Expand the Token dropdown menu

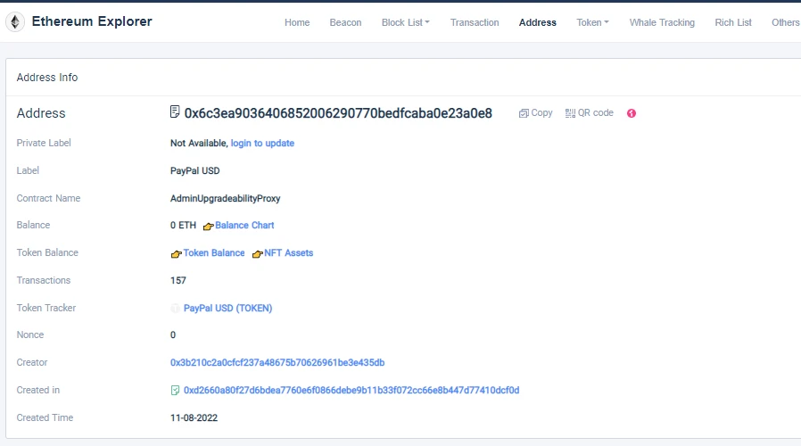592,22
